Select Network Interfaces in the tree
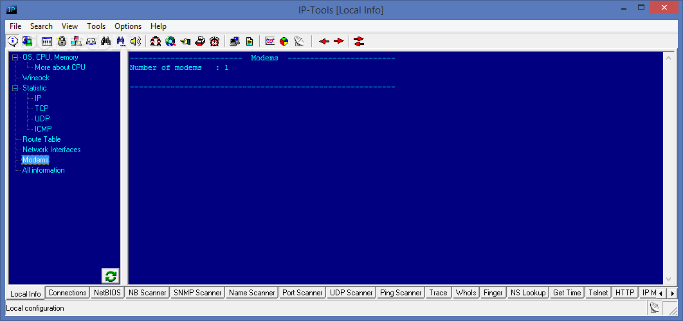The height and width of the screenshot is (321, 683). tap(51, 150)
